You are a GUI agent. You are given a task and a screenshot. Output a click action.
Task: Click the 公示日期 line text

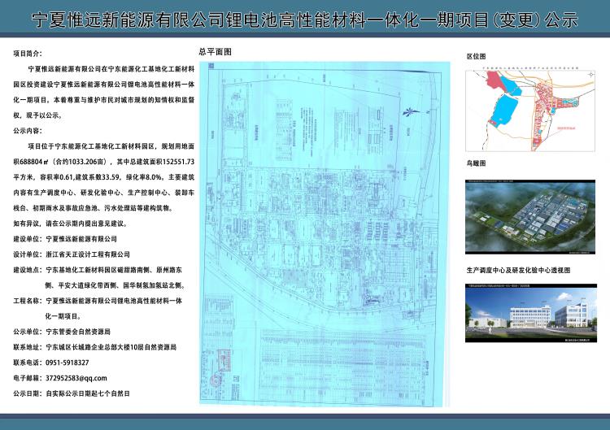click(72, 393)
